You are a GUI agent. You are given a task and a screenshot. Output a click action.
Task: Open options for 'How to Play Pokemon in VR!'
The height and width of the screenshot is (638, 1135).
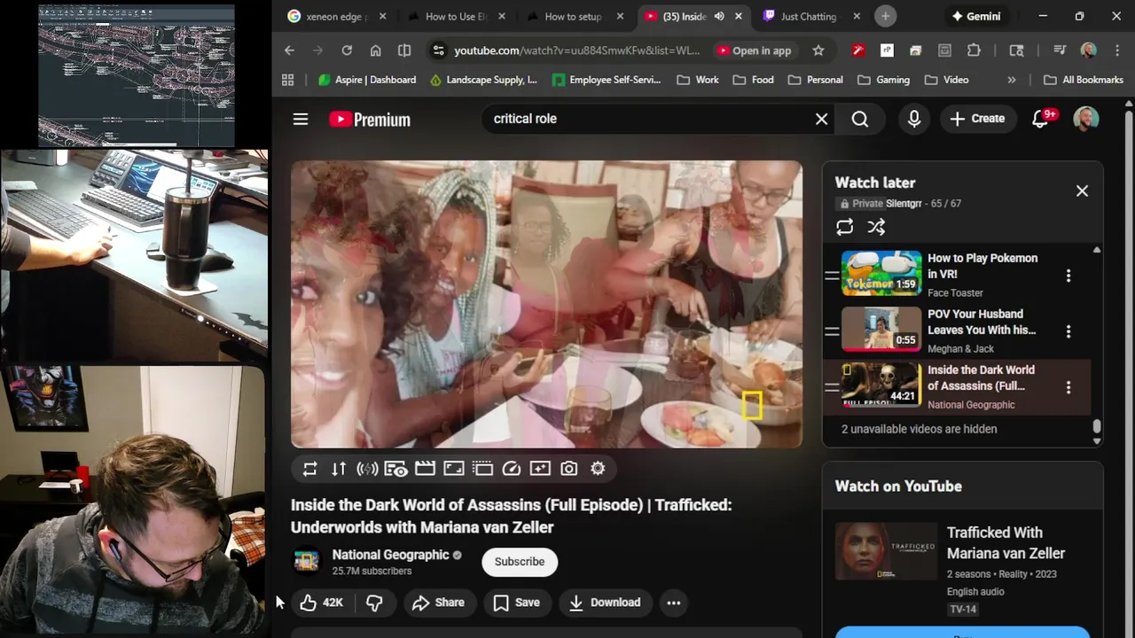pyautogui.click(x=1068, y=276)
